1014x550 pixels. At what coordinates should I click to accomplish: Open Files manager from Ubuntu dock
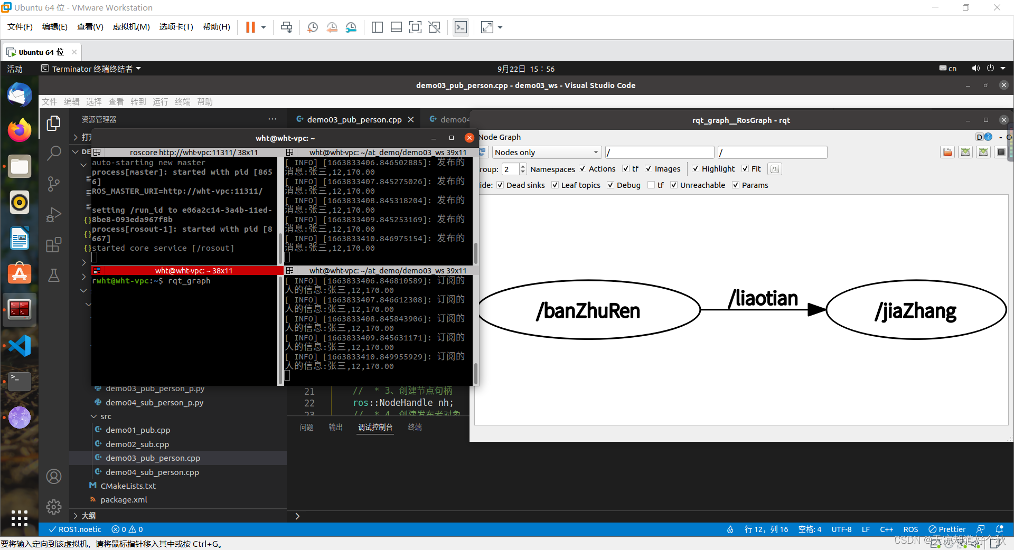click(x=20, y=166)
